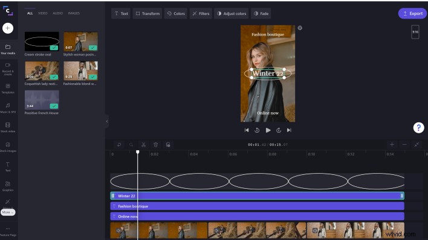Select the Stylish woman posing video thumbnail
Screen dimensions: 428x240
pos(80,42)
